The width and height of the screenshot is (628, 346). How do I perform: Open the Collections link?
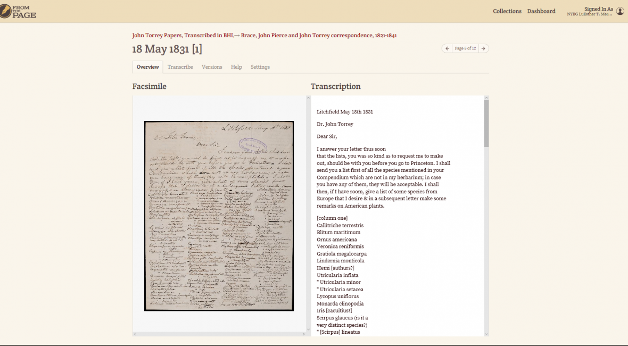click(507, 11)
